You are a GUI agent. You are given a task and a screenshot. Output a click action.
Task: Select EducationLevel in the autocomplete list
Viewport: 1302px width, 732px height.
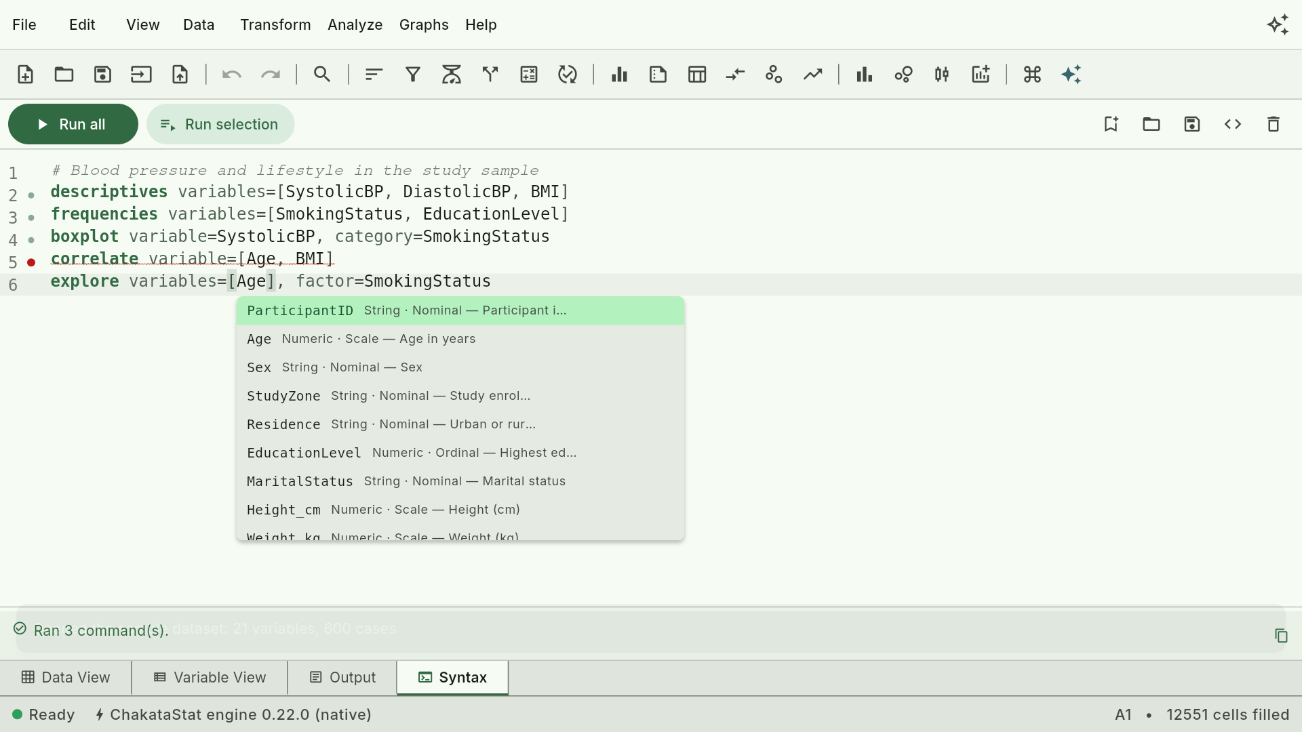pos(460,453)
